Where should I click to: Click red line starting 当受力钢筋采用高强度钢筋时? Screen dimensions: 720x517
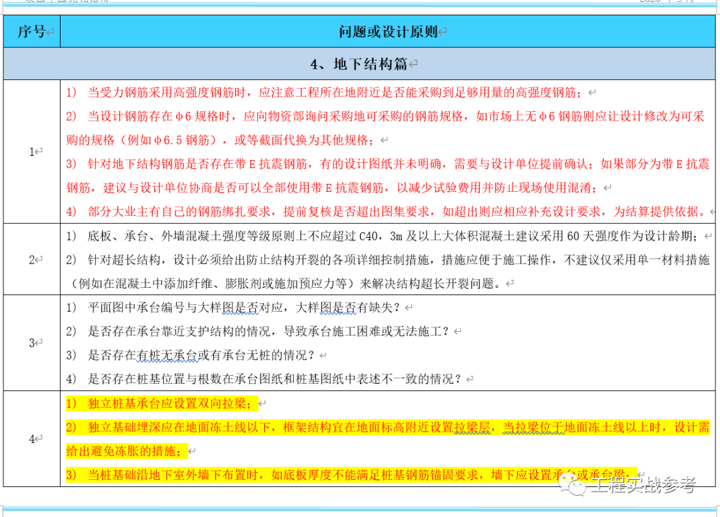tap(333, 93)
